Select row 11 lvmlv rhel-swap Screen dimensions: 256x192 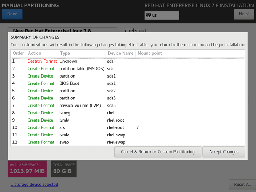128,135
